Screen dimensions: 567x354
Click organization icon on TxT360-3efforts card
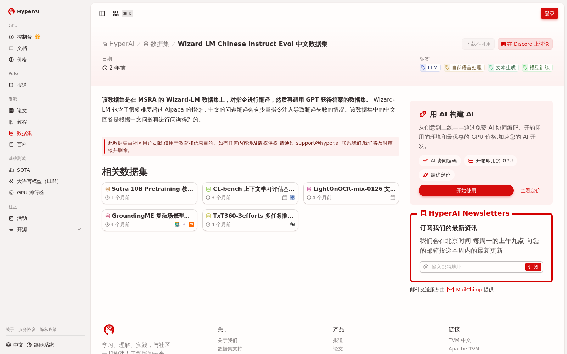[292, 224]
